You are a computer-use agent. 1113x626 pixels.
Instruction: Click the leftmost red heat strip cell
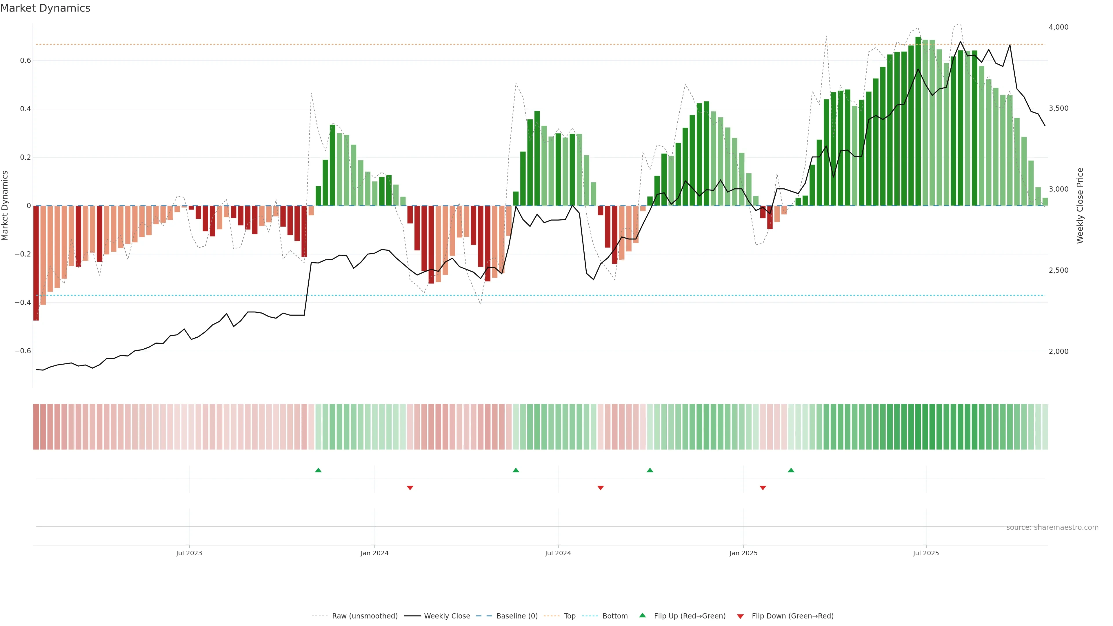pos(36,427)
